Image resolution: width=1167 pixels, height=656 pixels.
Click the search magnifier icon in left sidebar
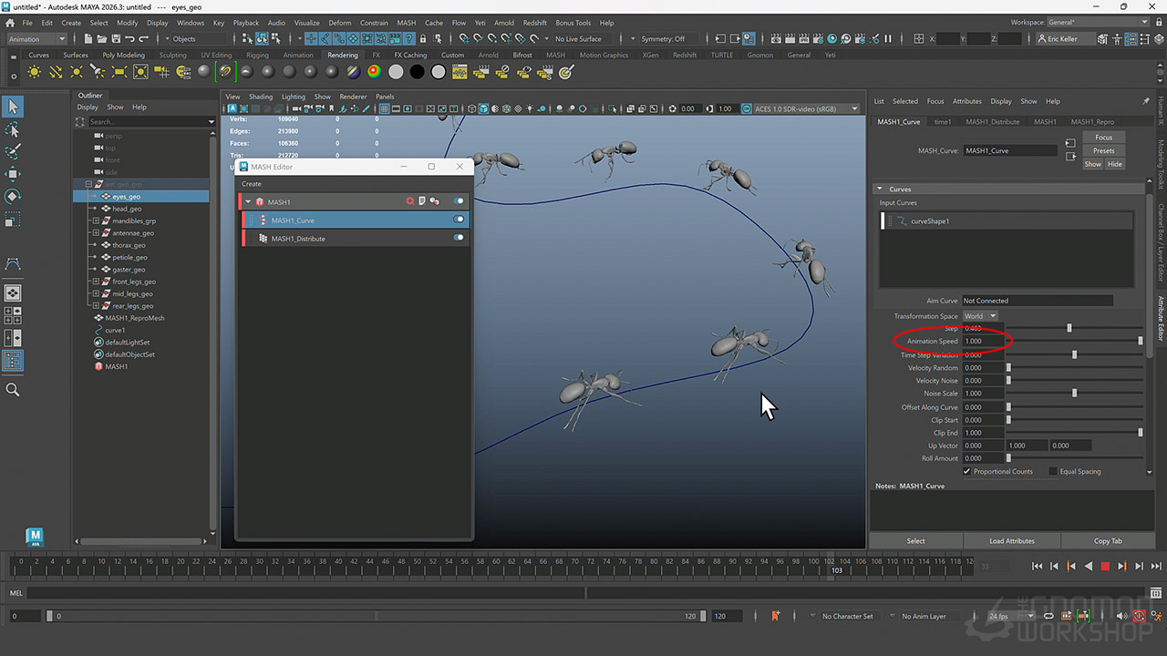click(x=13, y=389)
